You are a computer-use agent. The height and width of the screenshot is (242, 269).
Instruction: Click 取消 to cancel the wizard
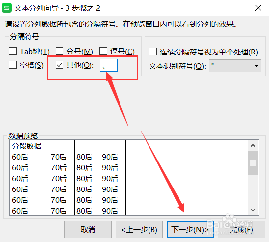click(88, 230)
